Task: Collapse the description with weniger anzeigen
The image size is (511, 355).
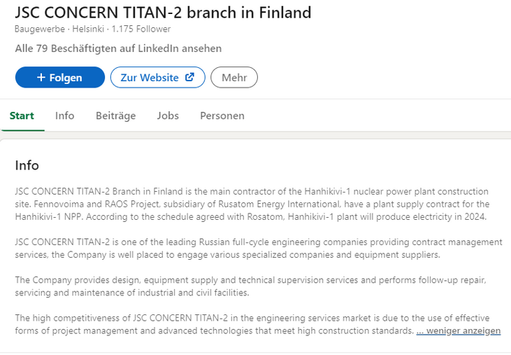Action: 459,330
